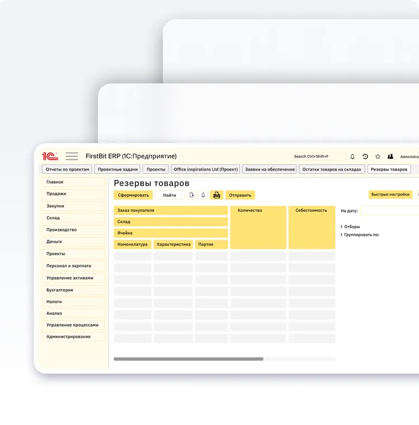Click the users icon near Administrator
This screenshot has width=419, height=425.
pyautogui.click(x=391, y=157)
